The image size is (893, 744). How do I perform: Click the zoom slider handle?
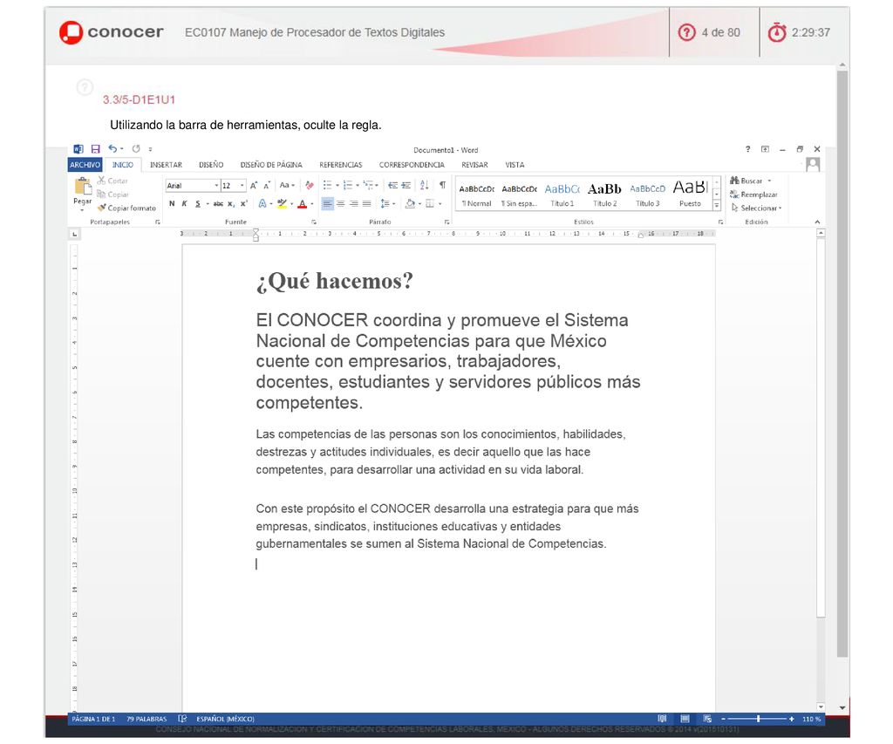coord(758,719)
